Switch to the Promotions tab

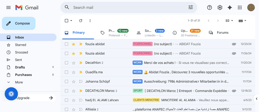(x=114, y=33)
